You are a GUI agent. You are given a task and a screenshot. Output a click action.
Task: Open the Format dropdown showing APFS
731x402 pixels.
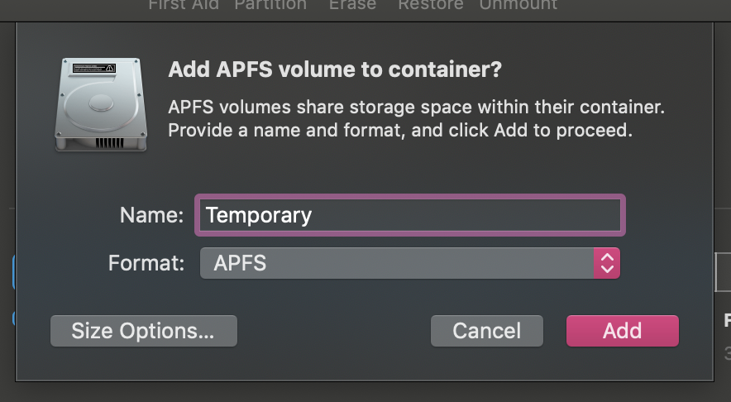tap(410, 263)
